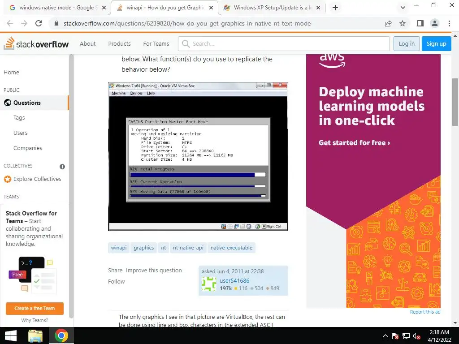
Task: Open Tags in the sidebar
Action: click(19, 118)
